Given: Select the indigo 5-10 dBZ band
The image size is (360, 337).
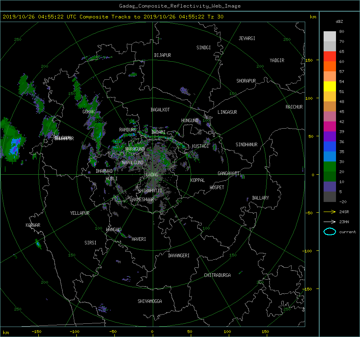Looking at the screenshot, I should click(330, 187).
